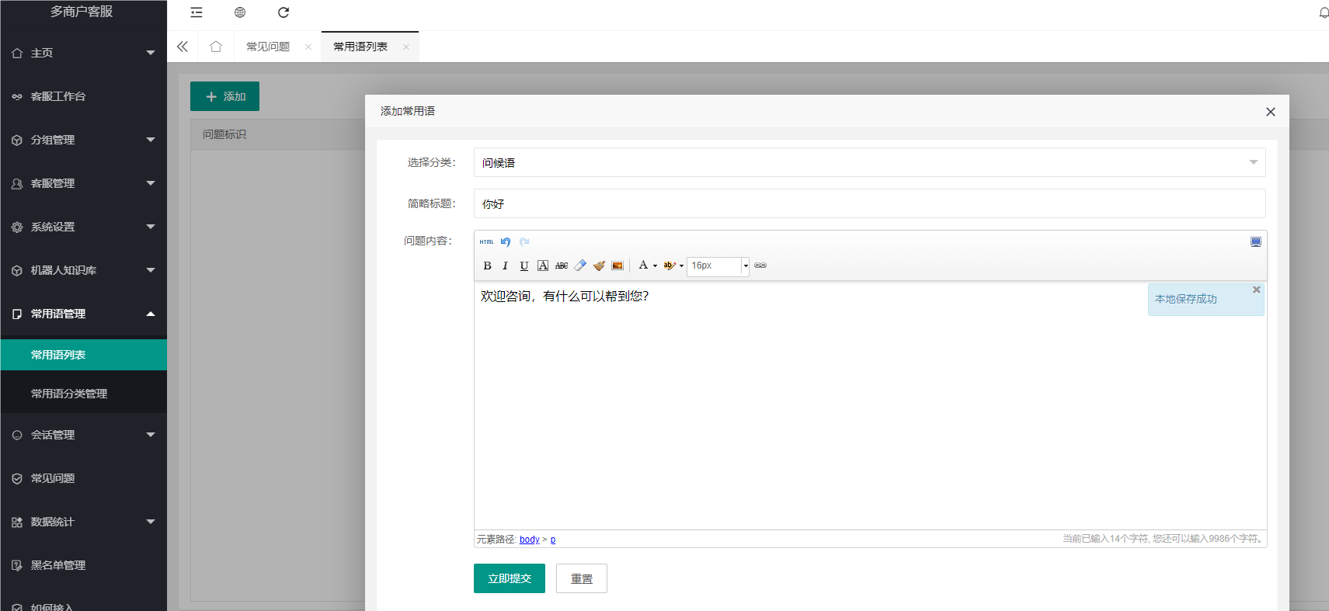Expand the 数据统计 sidebar menu
Screen dimensions: 1329x611
83,522
